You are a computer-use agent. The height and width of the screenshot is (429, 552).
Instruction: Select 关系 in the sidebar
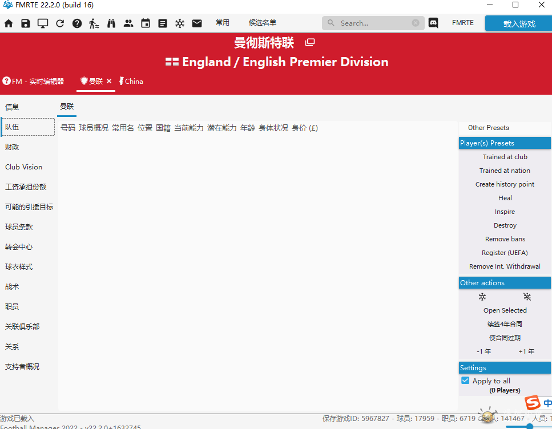[12, 347]
